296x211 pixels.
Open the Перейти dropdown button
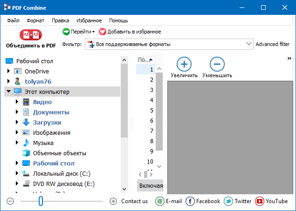point(78,32)
